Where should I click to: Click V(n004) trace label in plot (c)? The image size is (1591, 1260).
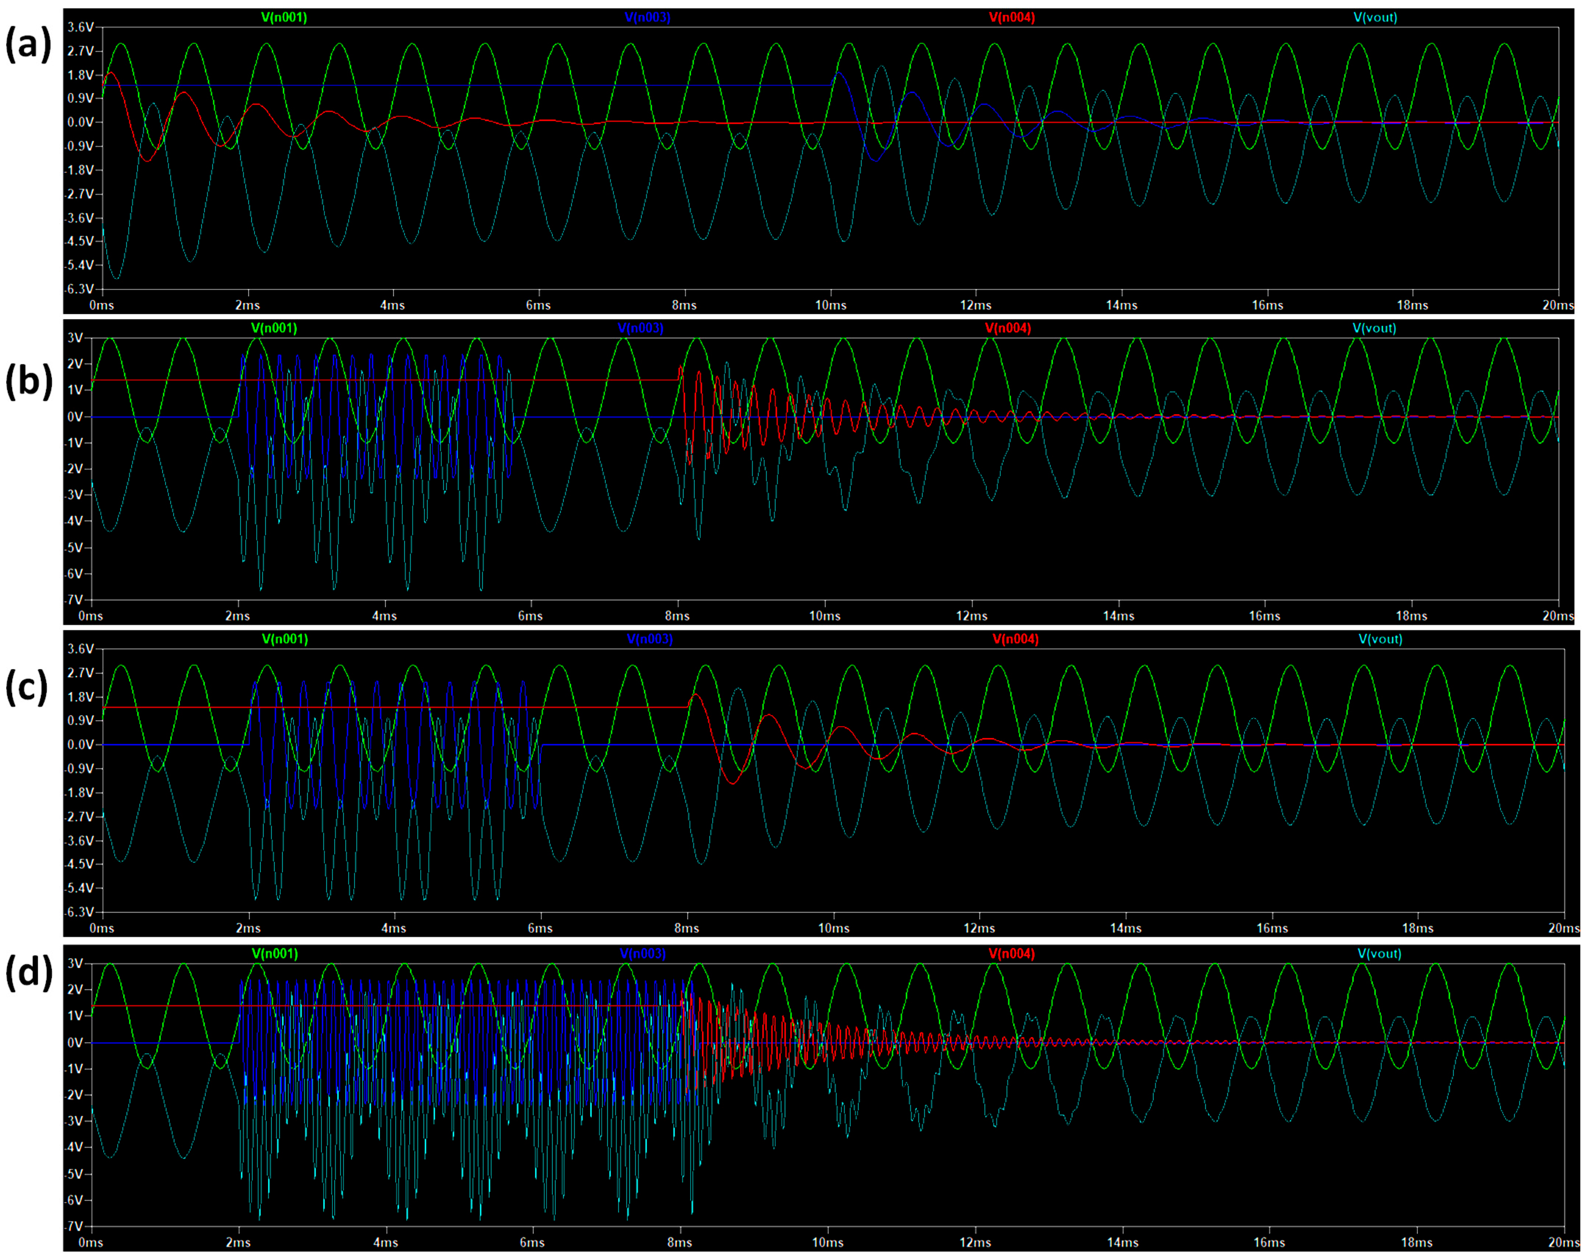pos(1015,639)
